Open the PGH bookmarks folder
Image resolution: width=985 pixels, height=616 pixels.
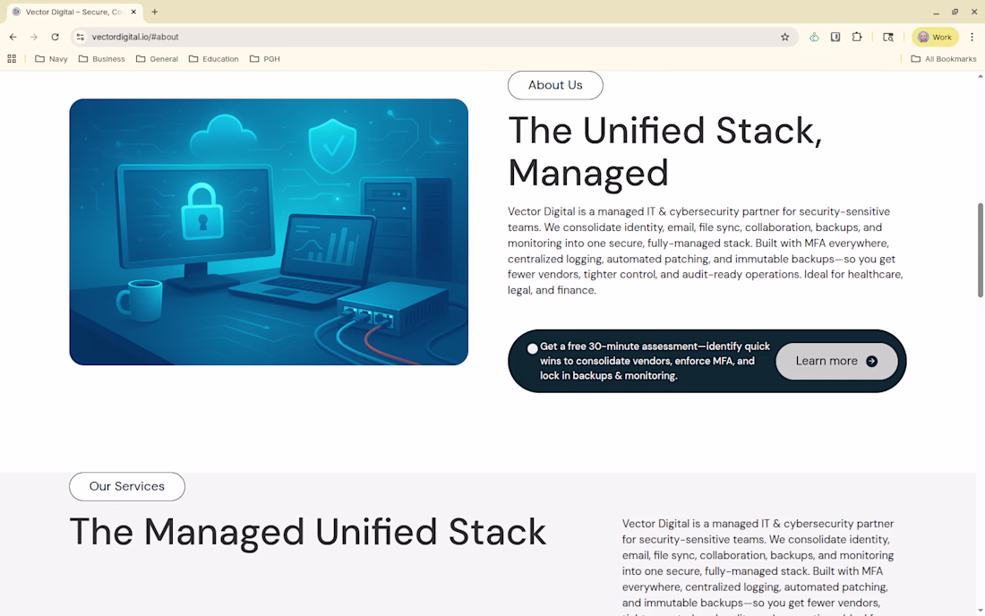(x=264, y=59)
